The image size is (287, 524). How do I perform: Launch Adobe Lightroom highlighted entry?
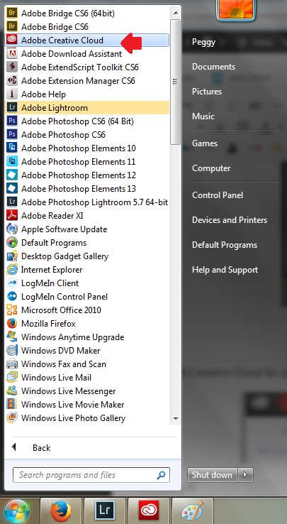click(x=87, y=108)
